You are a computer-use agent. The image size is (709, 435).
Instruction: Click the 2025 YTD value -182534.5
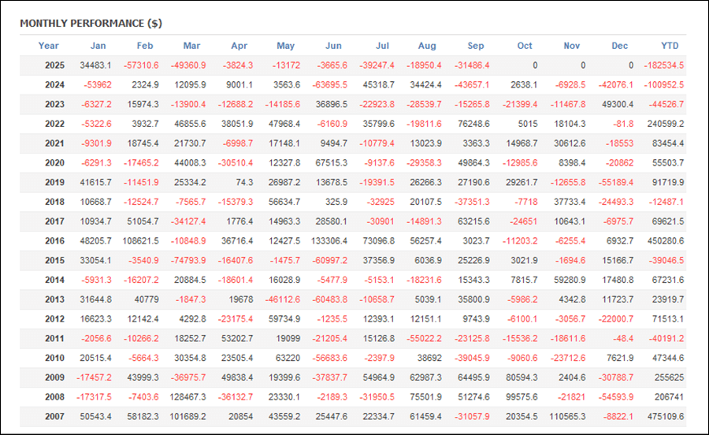[663, 65]
